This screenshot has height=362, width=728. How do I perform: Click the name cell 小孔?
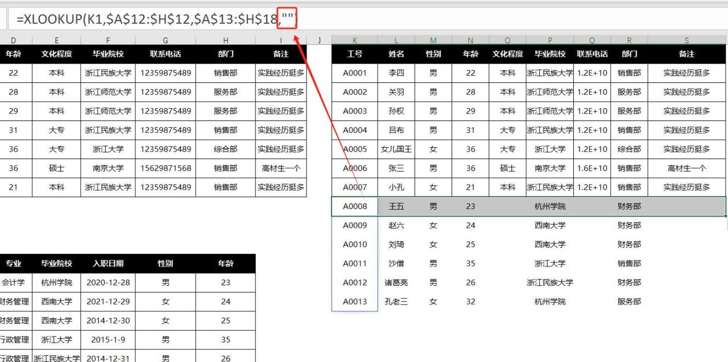[x=396, y=188]
